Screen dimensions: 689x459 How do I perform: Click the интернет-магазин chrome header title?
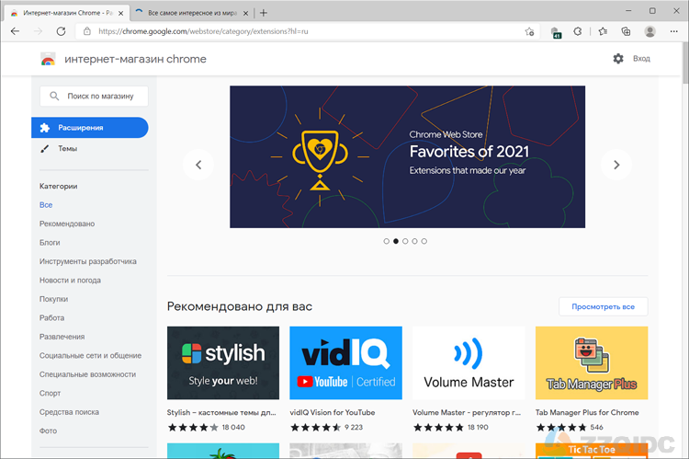point(135,59)
